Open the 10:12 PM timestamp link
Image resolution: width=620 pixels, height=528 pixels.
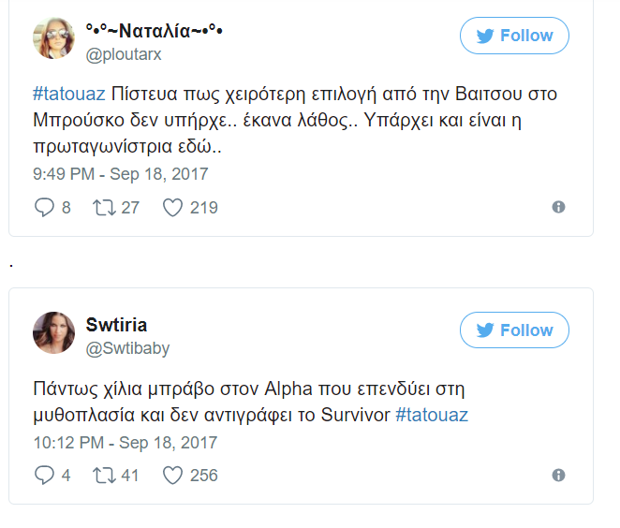click(x=125, y=442)
